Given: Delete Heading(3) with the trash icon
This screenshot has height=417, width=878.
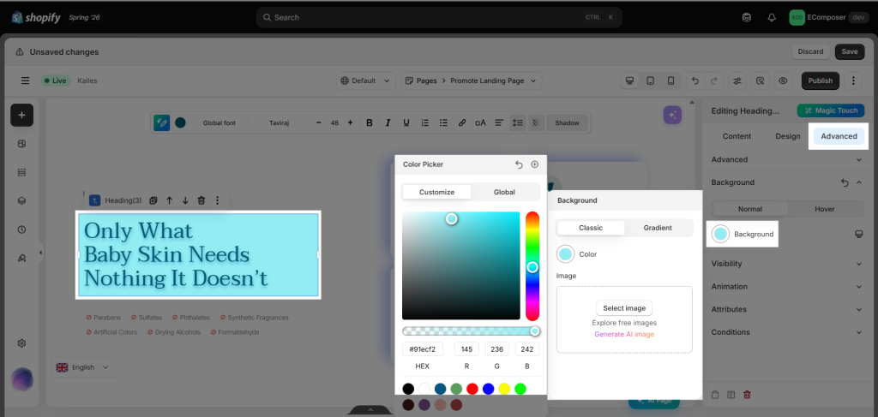Looking at the screenshot, I should click(201, 200).
